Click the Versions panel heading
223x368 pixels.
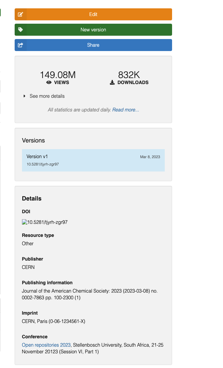coord(33,140)
